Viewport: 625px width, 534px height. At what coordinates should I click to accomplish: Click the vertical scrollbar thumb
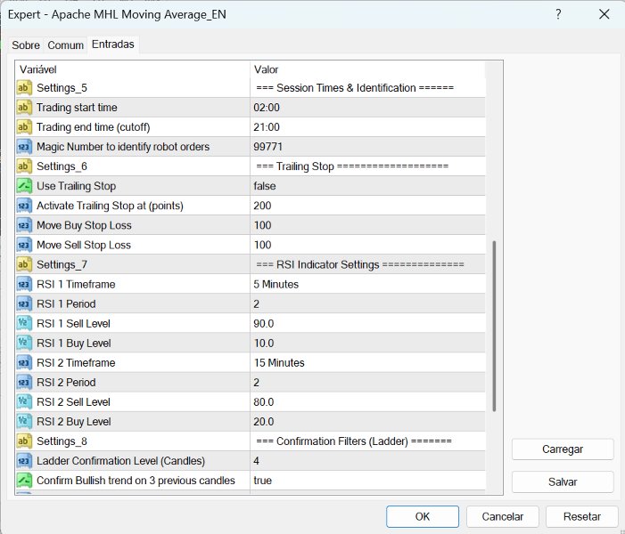point(494,327)
